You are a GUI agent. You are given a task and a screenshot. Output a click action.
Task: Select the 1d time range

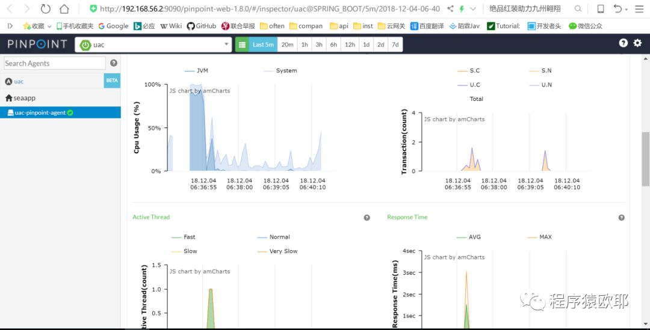[x=366, y=44]
